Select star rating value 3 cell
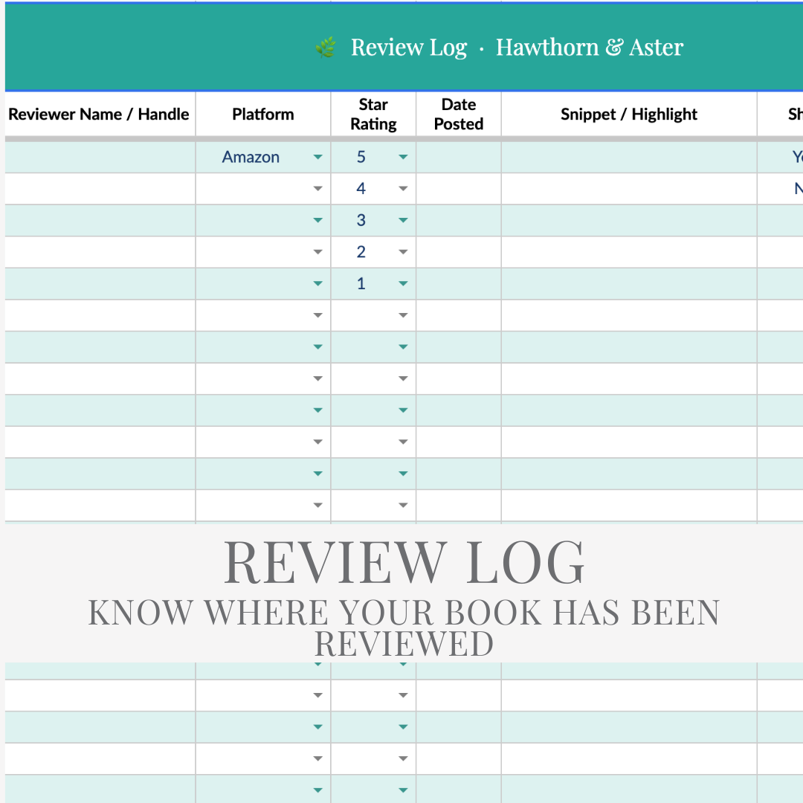This screenshot has width=803, height=803. click(x=373, y=221)
